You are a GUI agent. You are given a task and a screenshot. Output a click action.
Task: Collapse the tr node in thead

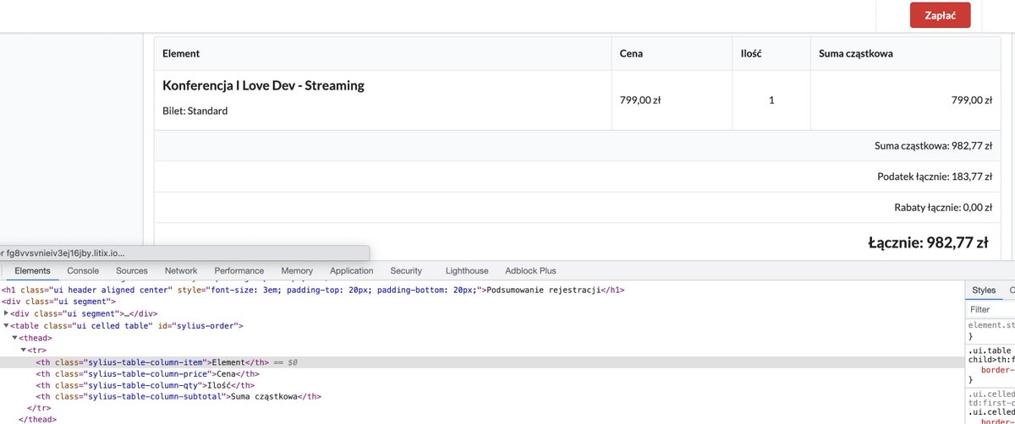[x=23, y=349]
